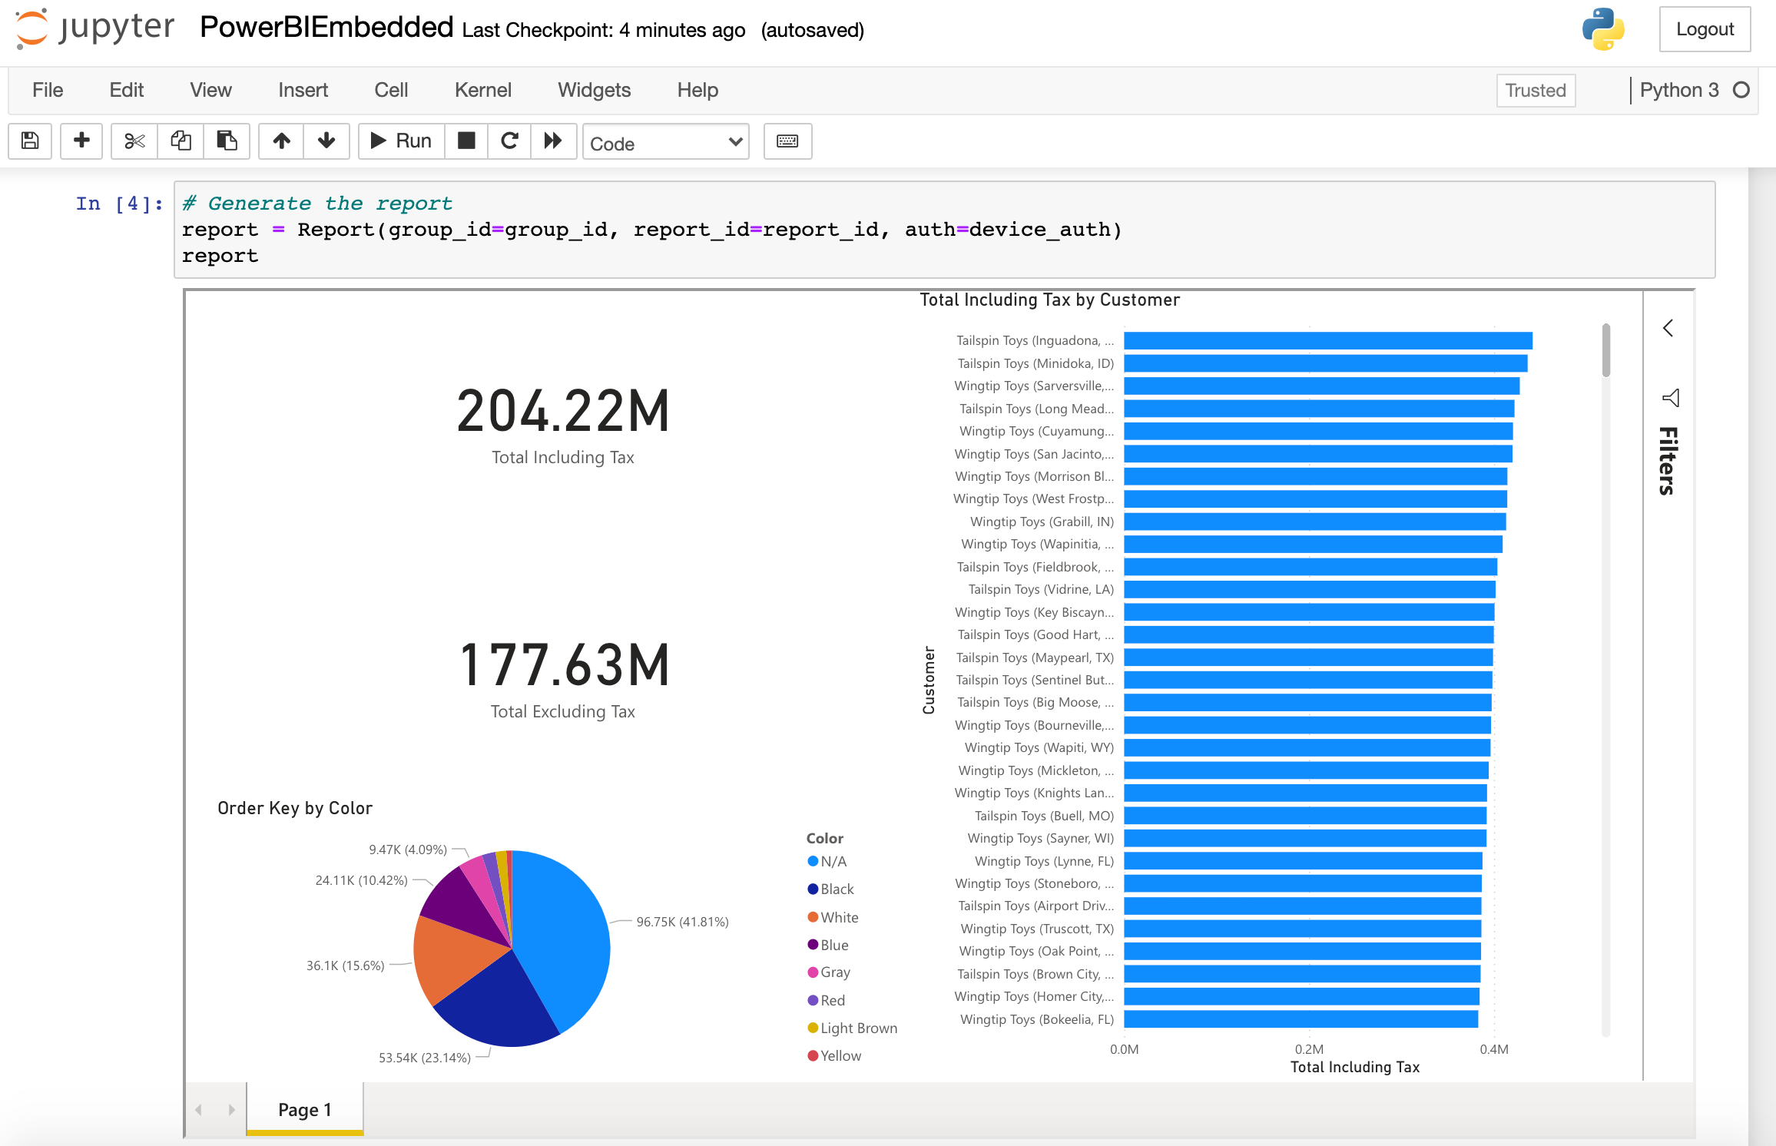1776x1146 pixels.
Task: Open the cell type Code dropdown
Action: tap(665, 143)
